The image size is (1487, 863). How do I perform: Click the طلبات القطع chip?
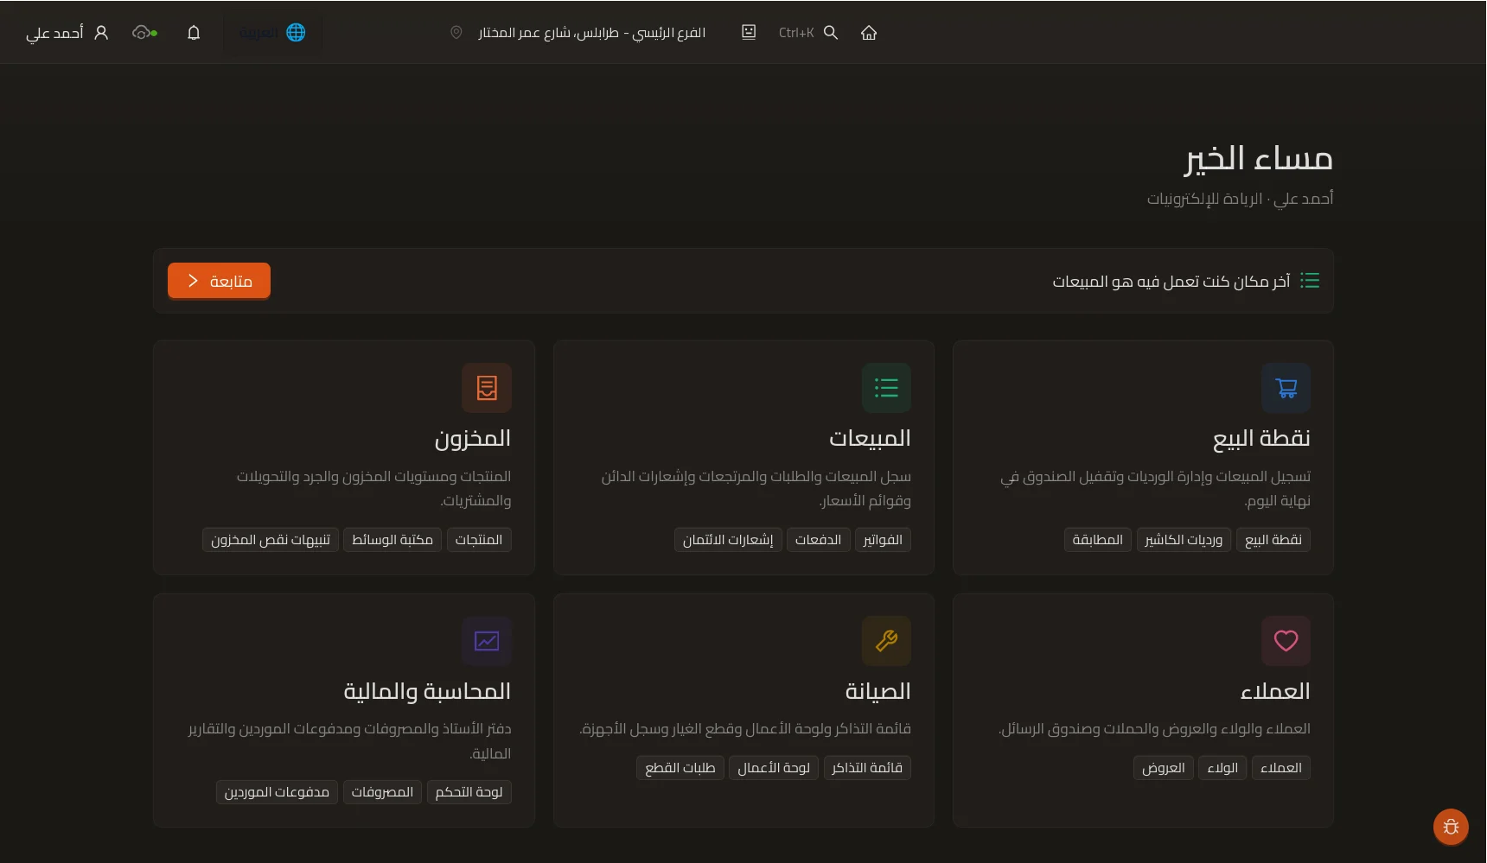680,768
